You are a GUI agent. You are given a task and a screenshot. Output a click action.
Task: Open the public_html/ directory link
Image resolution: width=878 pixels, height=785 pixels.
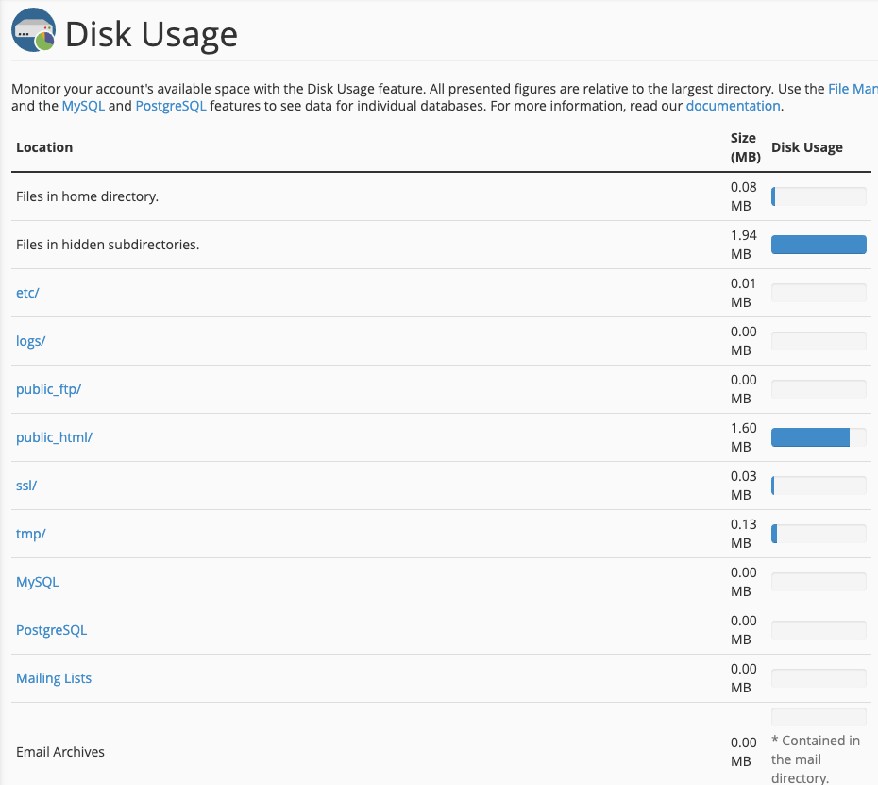[x=54, y=437]
